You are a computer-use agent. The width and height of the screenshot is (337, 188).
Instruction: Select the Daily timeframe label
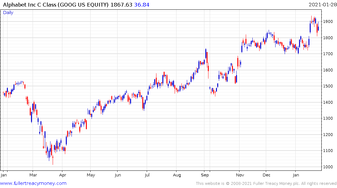[8, 13]
